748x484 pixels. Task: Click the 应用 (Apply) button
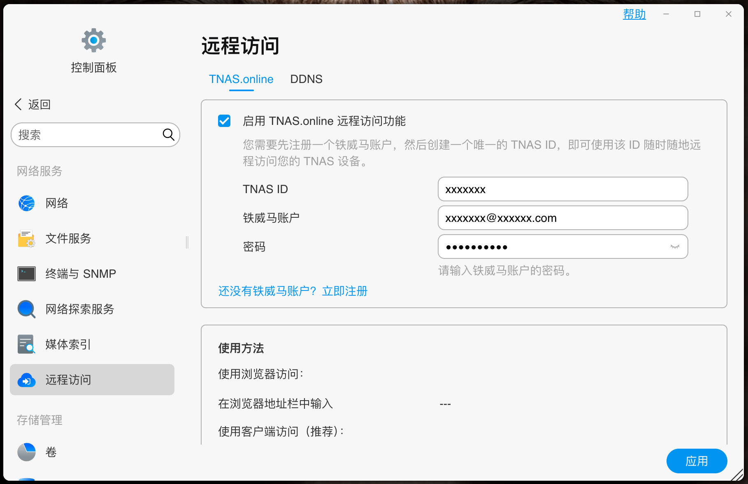(x=697, y=461)
